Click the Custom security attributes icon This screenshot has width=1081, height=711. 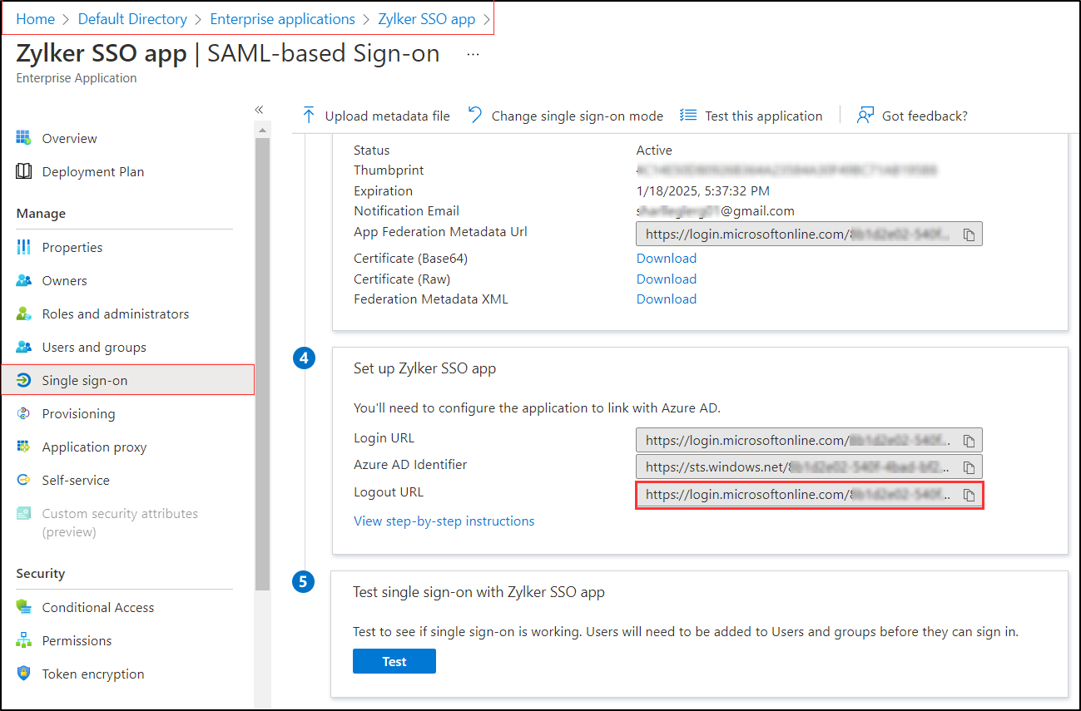(24, 513)
